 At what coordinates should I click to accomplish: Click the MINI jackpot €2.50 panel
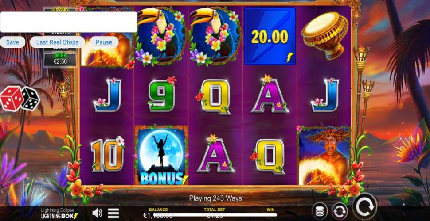point(60,59)
